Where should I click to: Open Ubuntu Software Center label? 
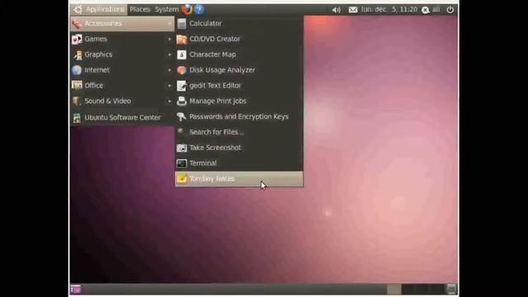click(123, 117)
